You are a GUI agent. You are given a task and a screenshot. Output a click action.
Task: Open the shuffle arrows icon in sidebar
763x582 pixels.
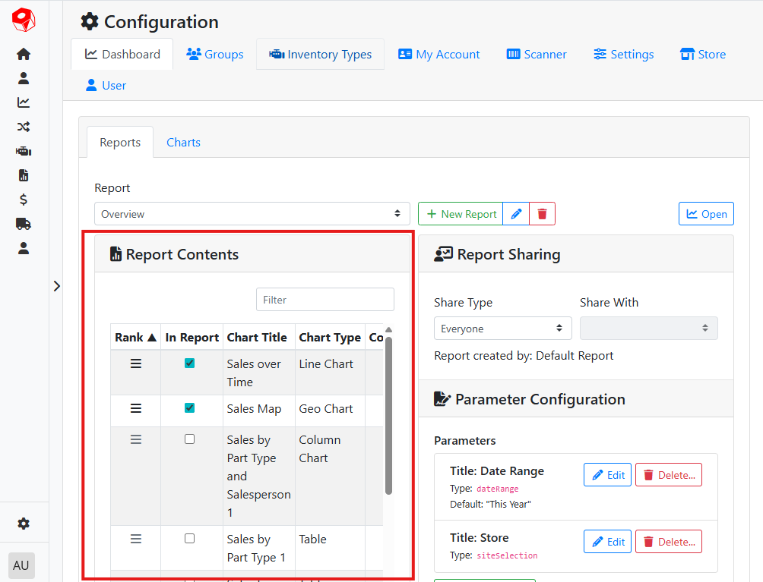point(24,127)
